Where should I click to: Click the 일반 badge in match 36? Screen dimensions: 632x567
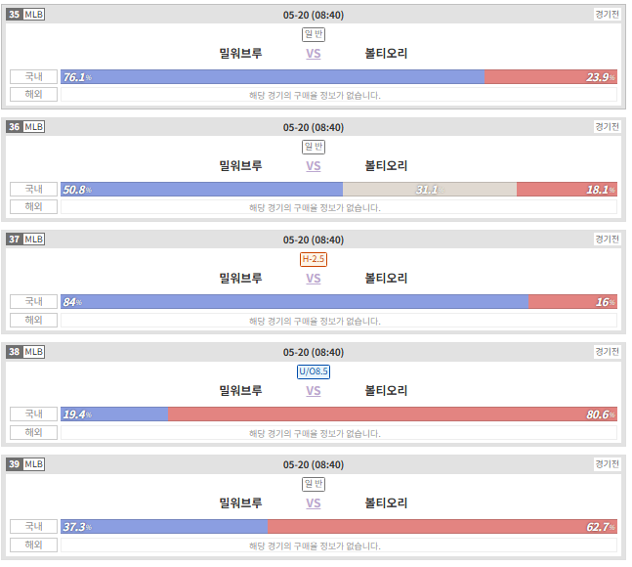pyautogui.click(x=314, y=147)
